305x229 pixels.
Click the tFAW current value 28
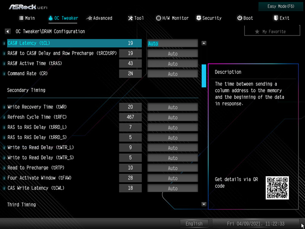130,178
